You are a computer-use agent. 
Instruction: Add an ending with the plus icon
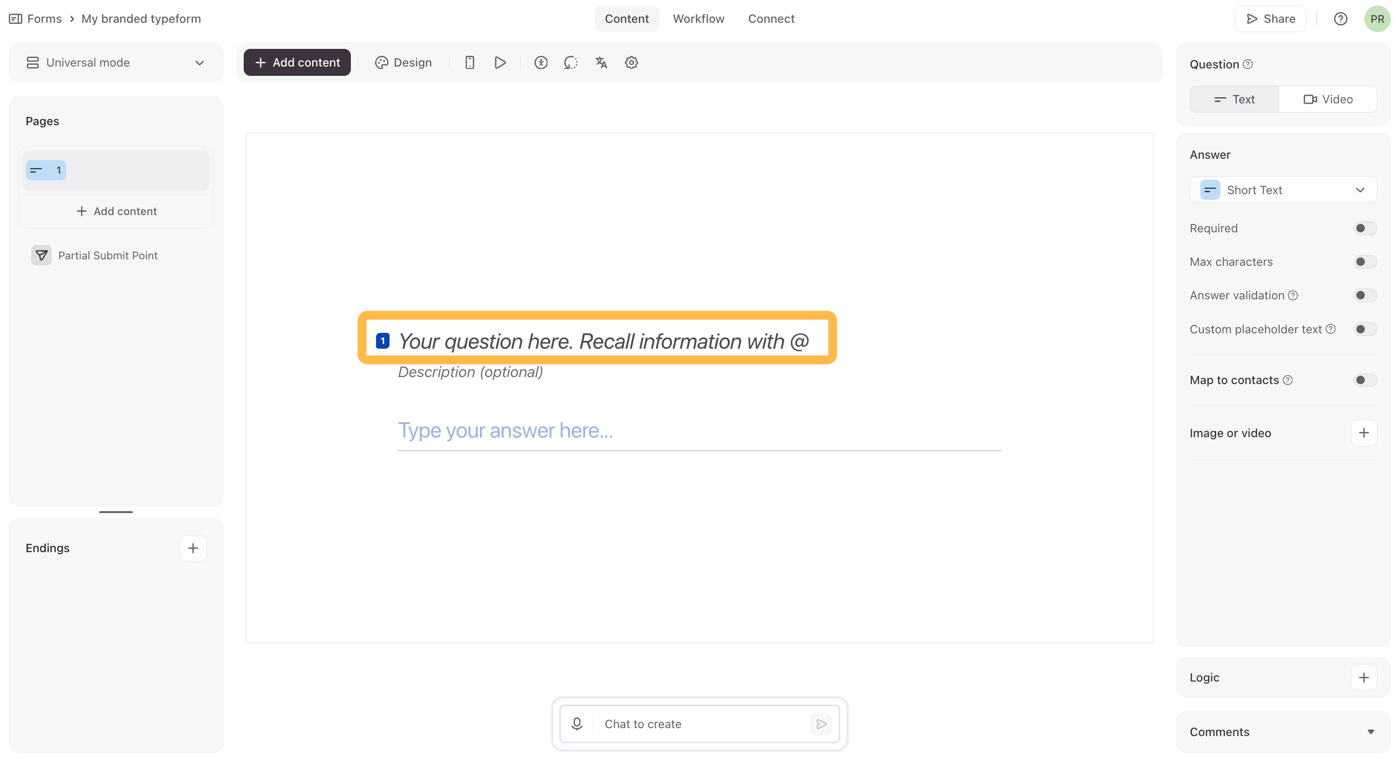[193, 548]
